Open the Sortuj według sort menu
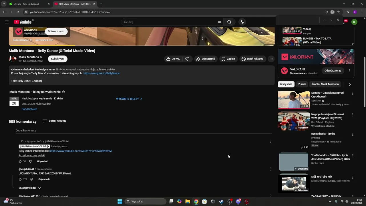This screenshot has width=366, height=206. pyautogui.click(x=54, y=121)
